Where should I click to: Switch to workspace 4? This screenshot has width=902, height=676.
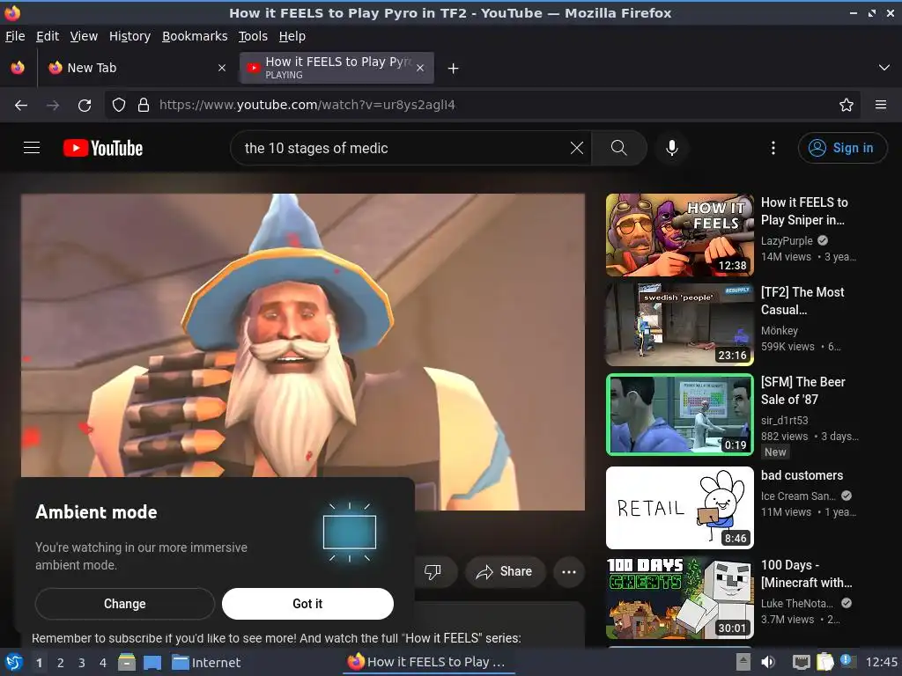103,663
